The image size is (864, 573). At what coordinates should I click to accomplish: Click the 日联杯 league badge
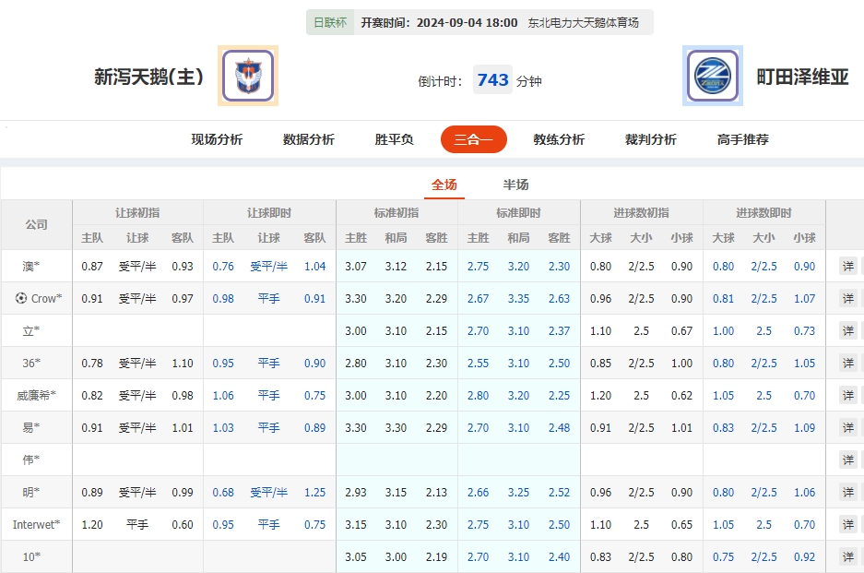pyautogui.click(x=327, y=20)
